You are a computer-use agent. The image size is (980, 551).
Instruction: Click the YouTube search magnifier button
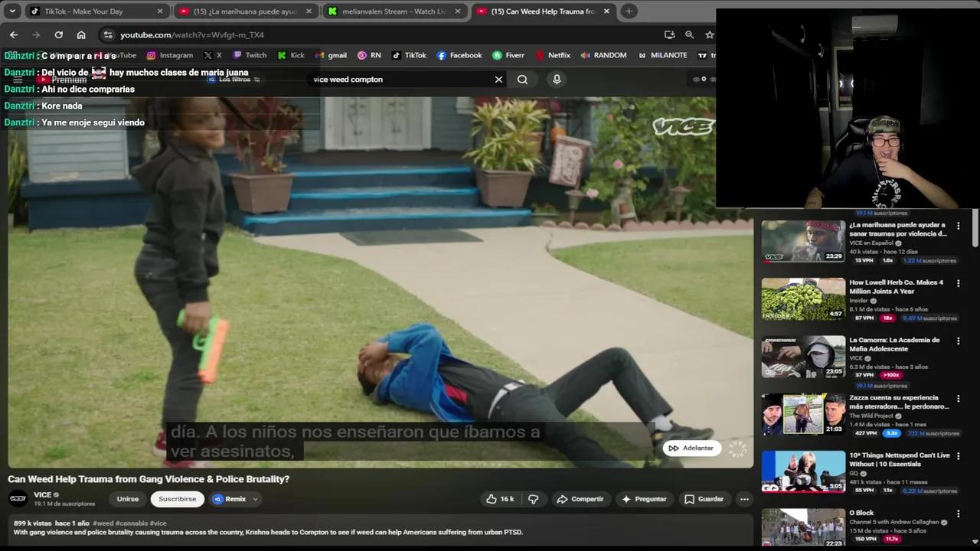click(522, 79)
